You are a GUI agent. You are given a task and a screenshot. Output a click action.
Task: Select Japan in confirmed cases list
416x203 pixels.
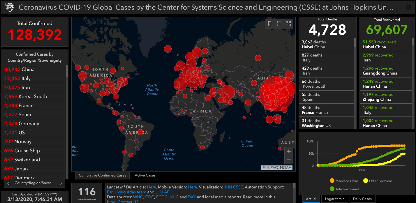(x=34, y=169)
